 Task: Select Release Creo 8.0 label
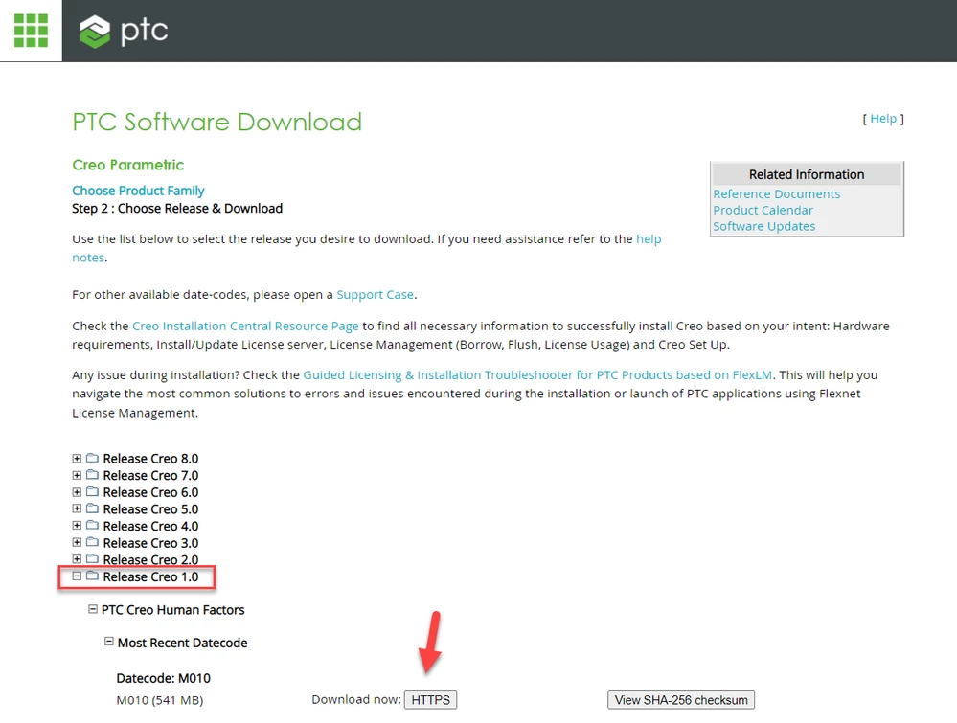tap(150, 458)
